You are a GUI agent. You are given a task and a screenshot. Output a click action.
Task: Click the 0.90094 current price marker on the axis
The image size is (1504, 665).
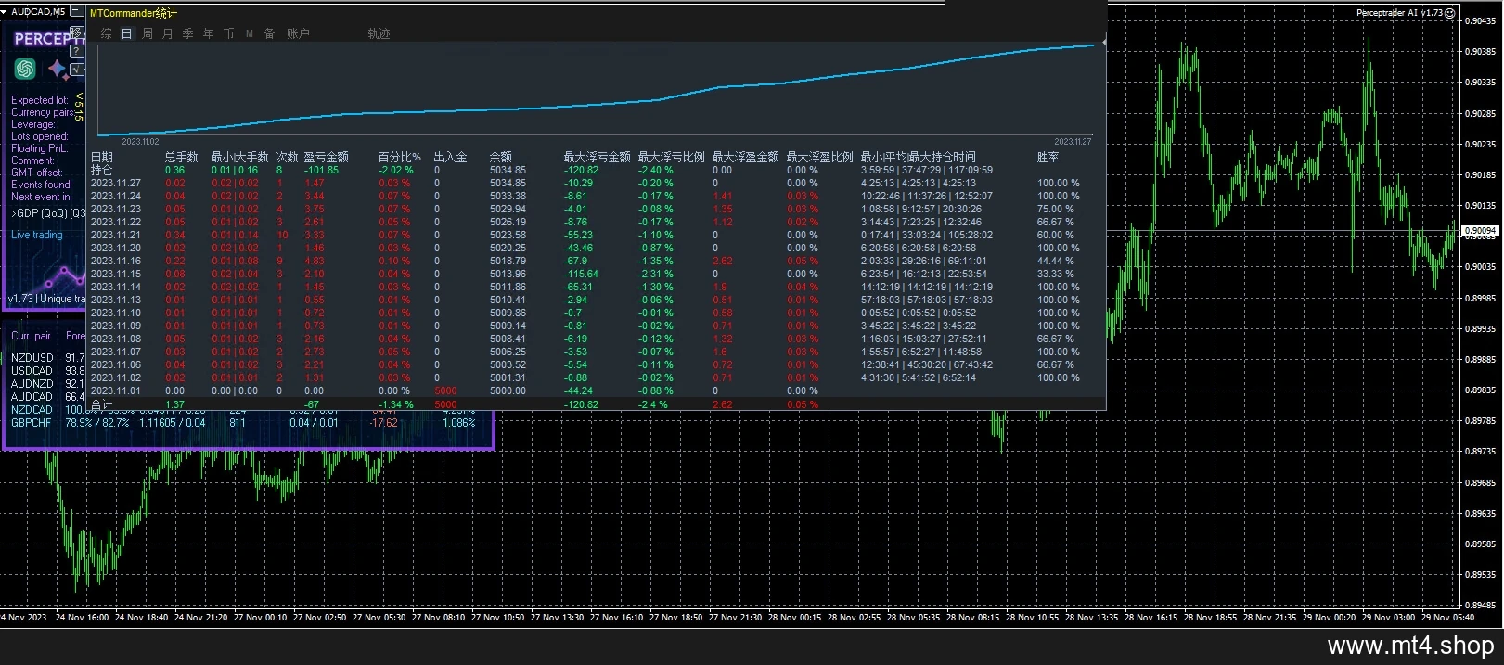point(1481,230)
